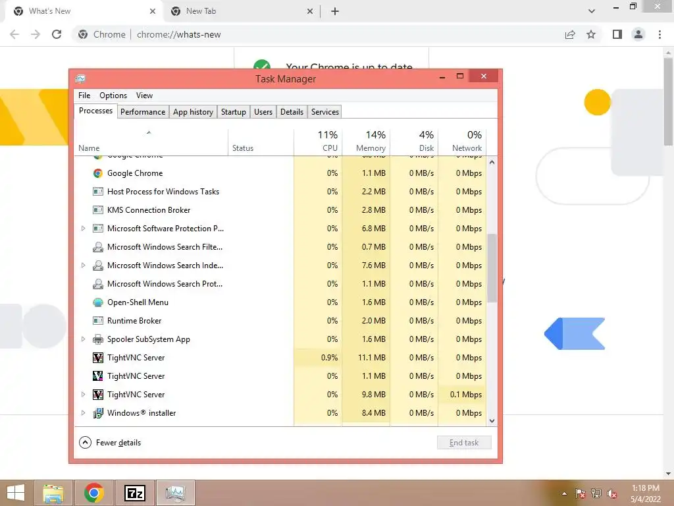Open the View menu in Task Manager

(x=144, y=96)
